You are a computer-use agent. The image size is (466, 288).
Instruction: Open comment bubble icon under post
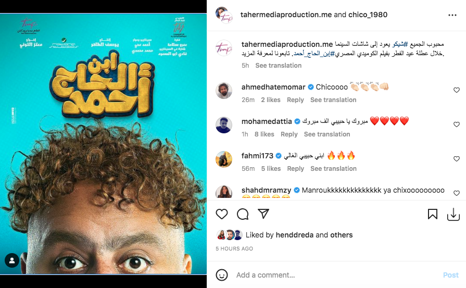pyautogui.click(x=243, y=214)
